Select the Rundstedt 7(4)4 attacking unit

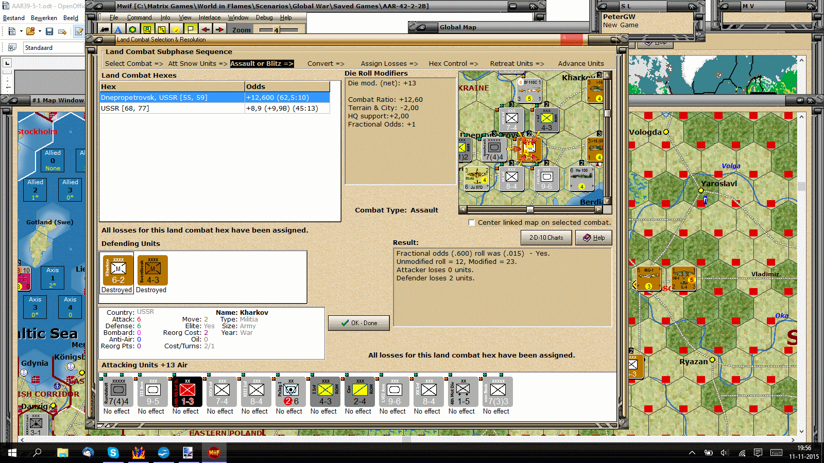tap(118, 392)
